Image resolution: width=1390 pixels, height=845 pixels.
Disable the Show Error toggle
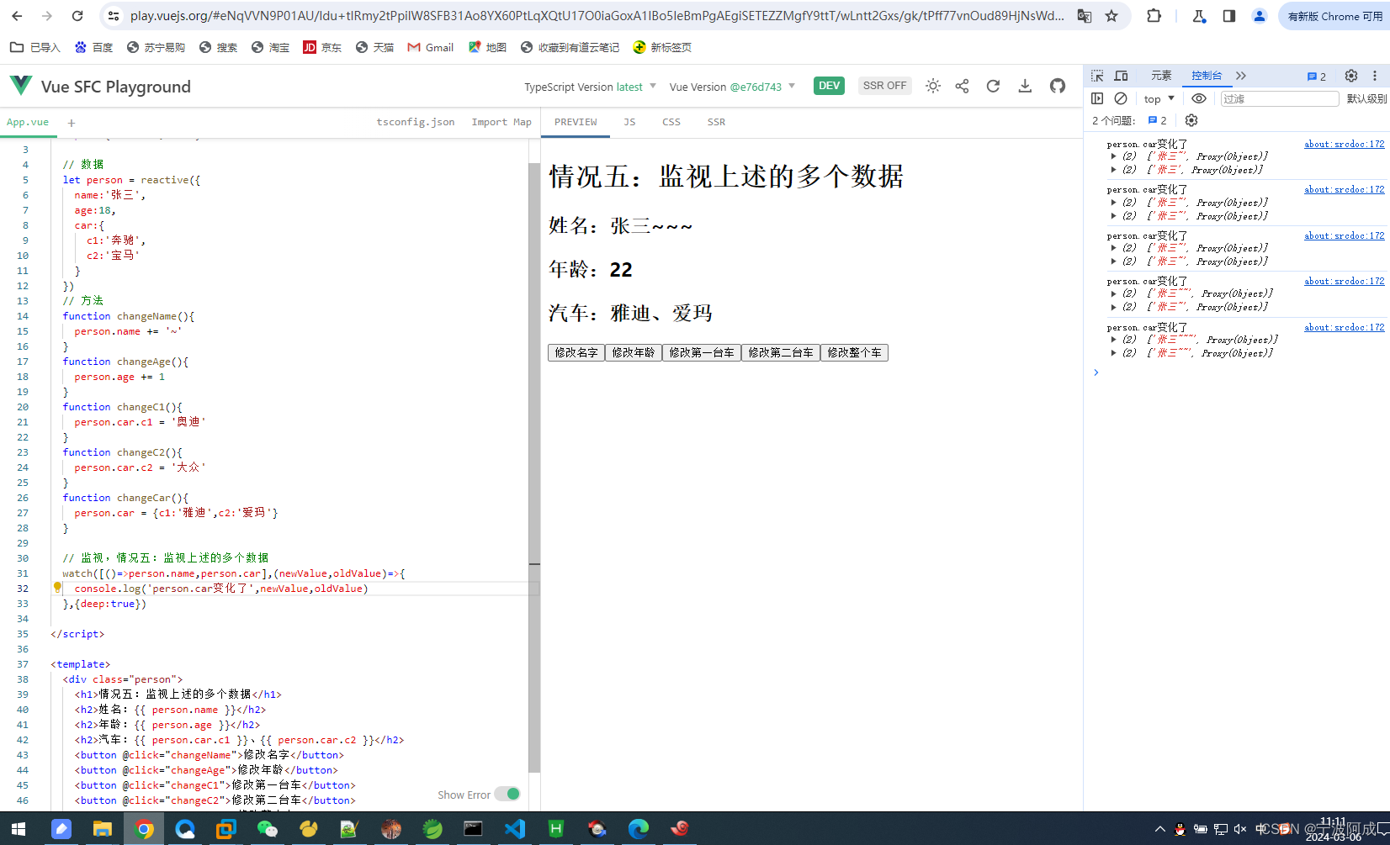coord(507,794)
